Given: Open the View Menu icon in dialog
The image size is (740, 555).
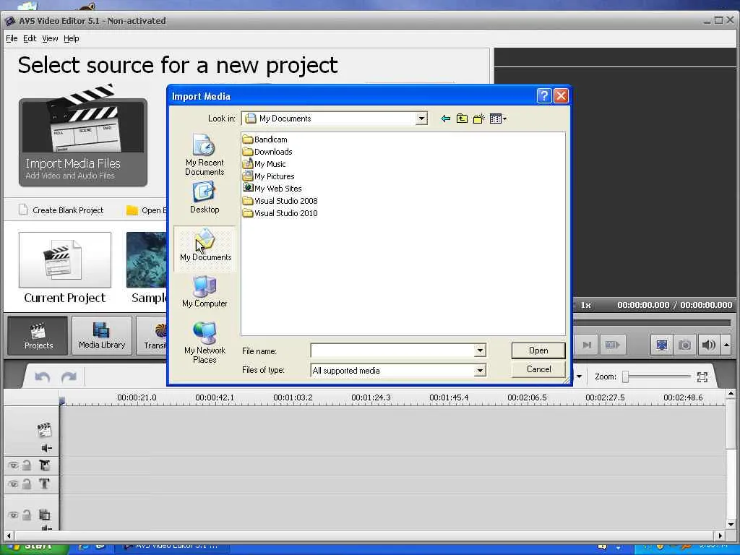Looking at the screenshot, I should 498,119.
